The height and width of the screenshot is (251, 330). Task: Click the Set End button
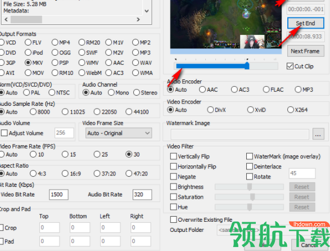point(306,23)
